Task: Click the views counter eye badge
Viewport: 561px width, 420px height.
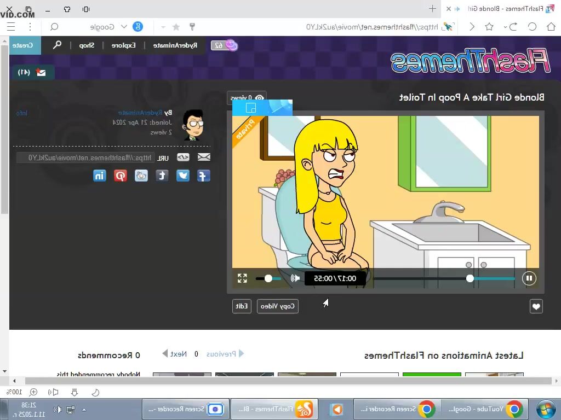Action: 247,97
